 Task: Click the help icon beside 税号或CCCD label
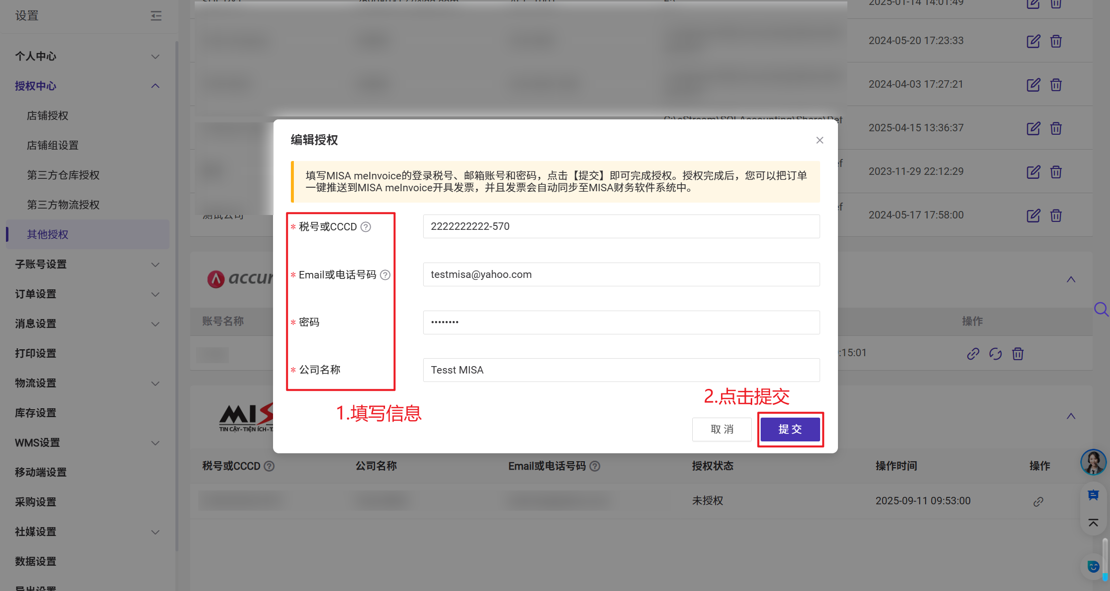(x=366, y=227)
